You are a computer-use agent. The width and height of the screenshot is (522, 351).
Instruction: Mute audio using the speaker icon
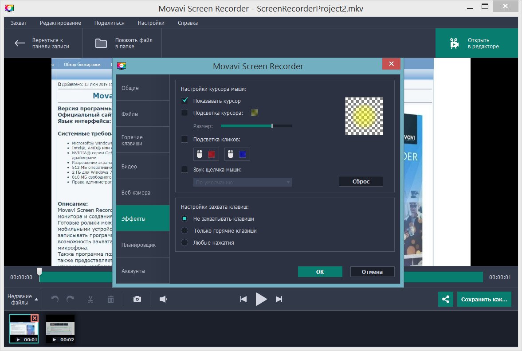163,299
